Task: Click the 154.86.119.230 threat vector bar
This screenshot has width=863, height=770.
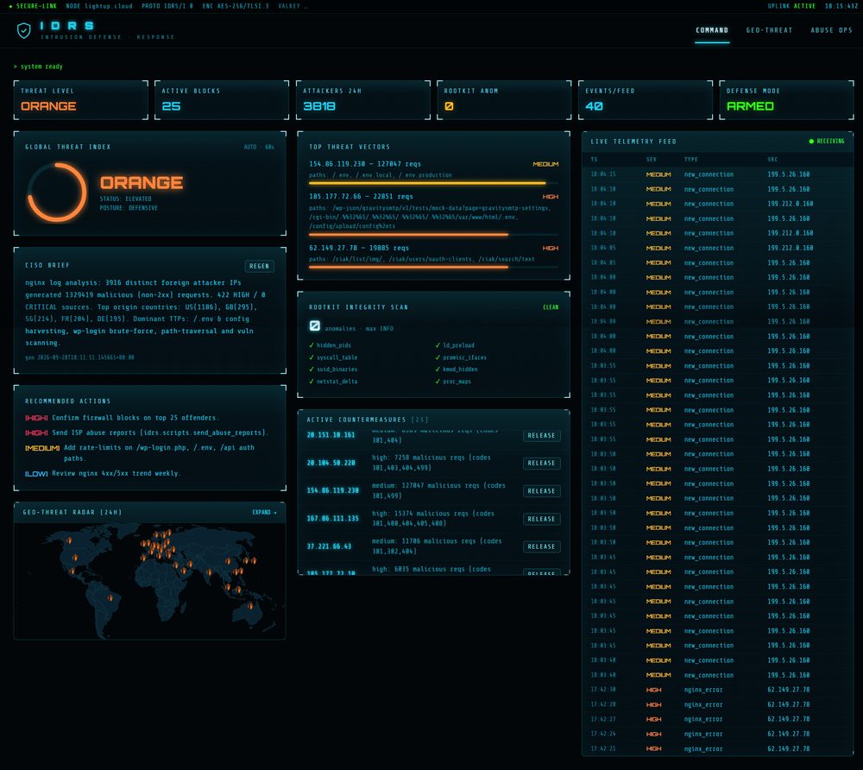Action: [433, 183]
